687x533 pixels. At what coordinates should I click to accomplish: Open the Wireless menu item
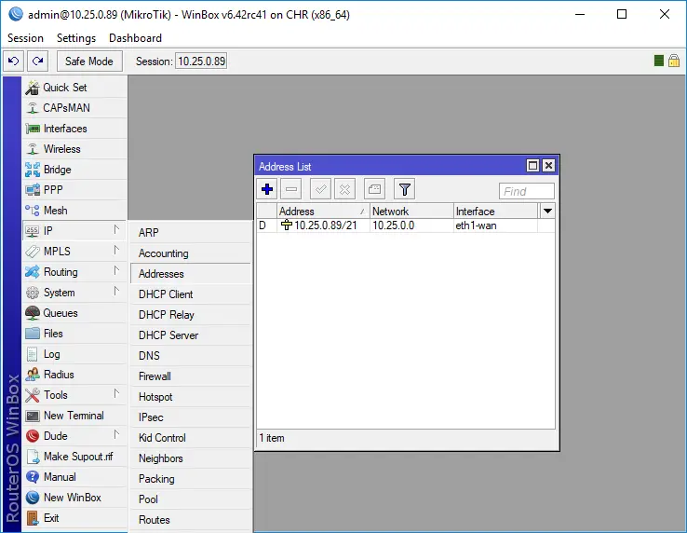tap(74, 149)
